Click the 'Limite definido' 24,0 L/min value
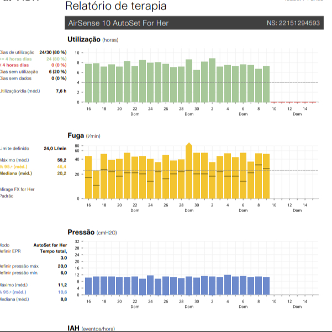Image resolution: width=332 pixels, height=332 pixels. tap(55, 149)
